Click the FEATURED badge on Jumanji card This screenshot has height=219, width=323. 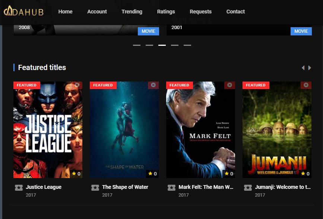tap(256, 85)
